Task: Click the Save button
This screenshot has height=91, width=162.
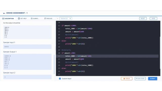Action: [x=153, y=18]
